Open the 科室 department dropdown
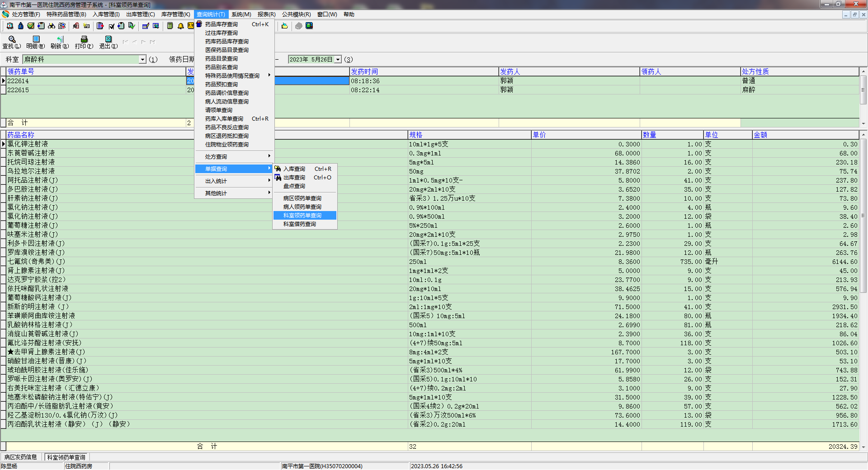This screenshot has width=868, height=470. (142, 59)
